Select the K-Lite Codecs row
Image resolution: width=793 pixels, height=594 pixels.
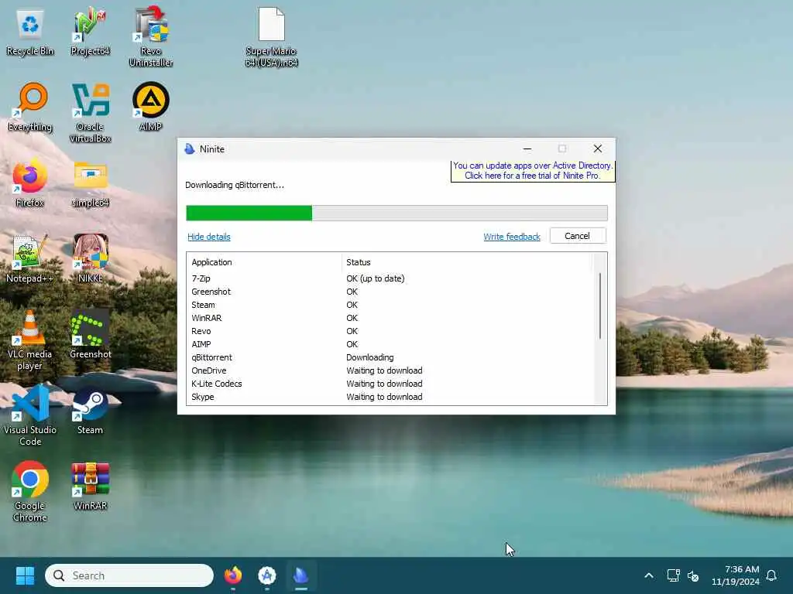pos(389,384)
